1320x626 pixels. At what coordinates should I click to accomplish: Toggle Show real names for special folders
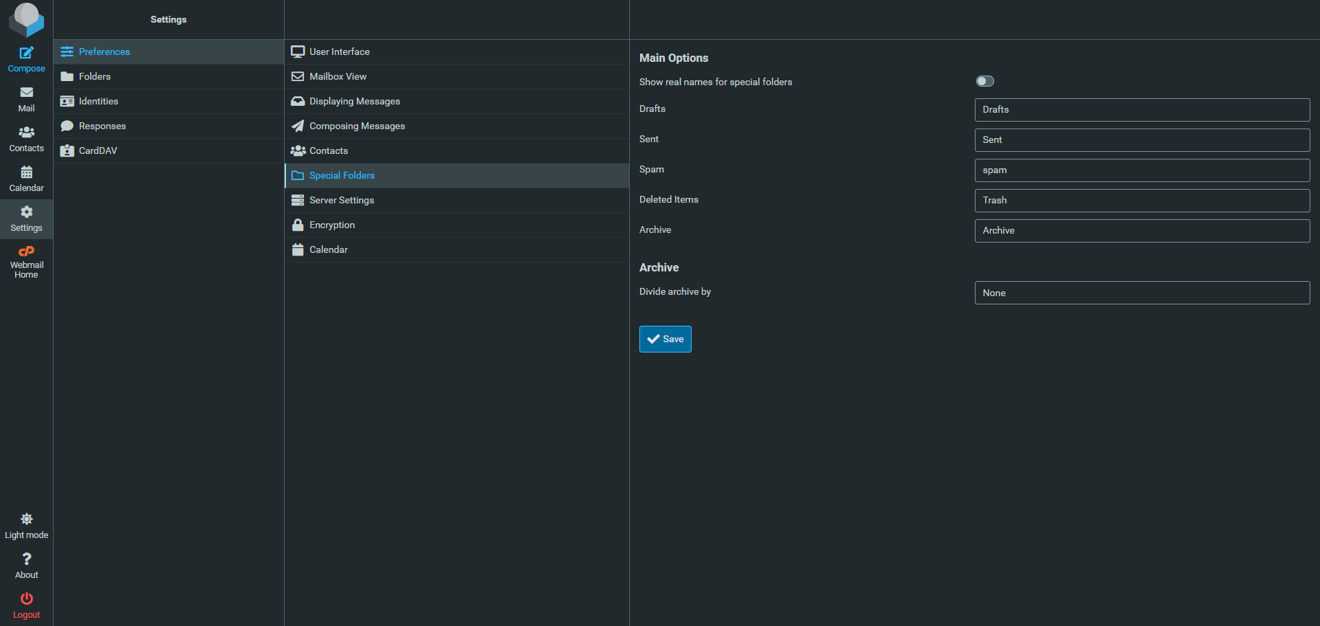click(984, 81)
